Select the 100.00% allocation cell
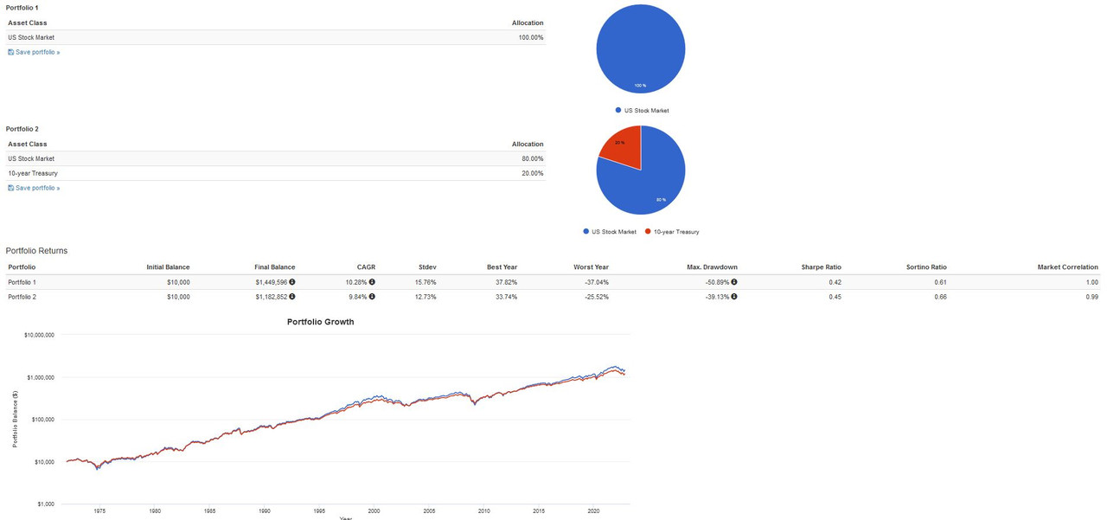 531,37
